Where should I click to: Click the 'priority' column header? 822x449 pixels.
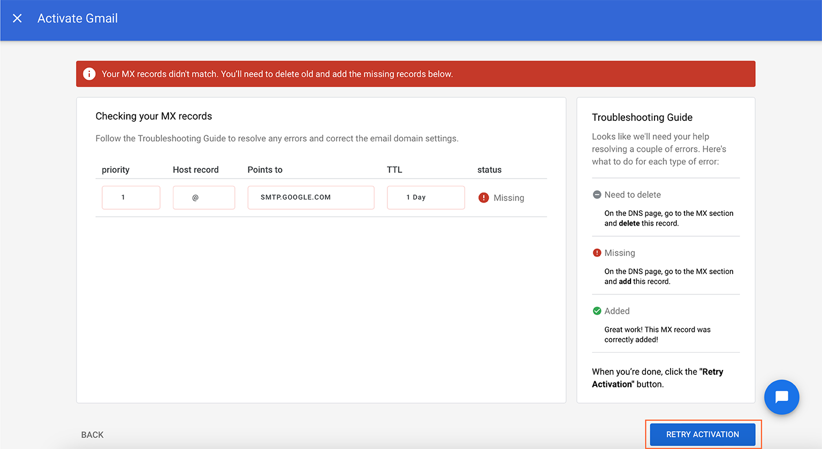click(x=116, y=169)
